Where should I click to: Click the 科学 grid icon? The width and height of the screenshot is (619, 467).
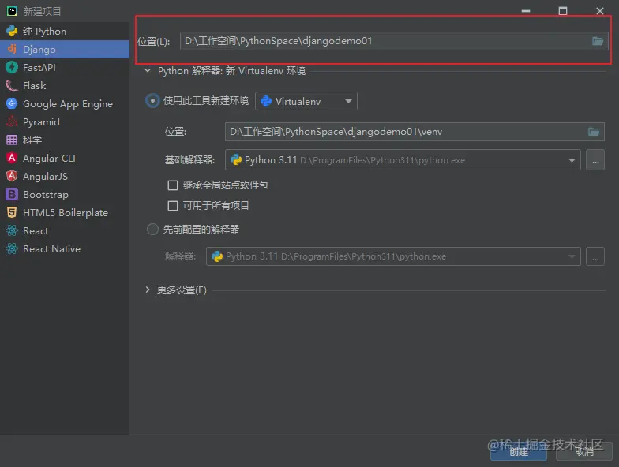tap(12, 140)
